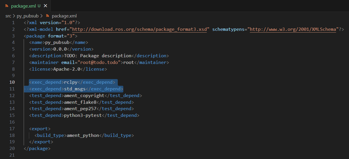Click line number 21 in gutter
349x159 pixels.
(x=12, y=155)
